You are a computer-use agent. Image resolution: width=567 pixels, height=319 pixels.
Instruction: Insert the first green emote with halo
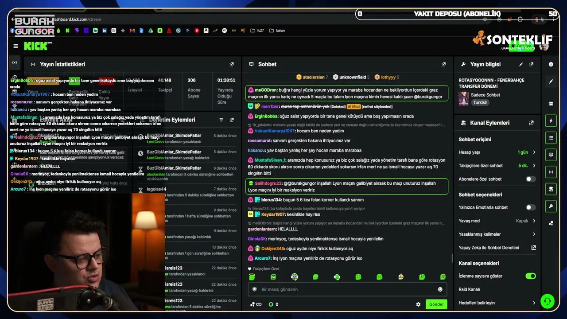tap(252, 277)
